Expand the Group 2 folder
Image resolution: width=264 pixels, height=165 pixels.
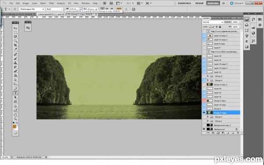click(208, 121)
